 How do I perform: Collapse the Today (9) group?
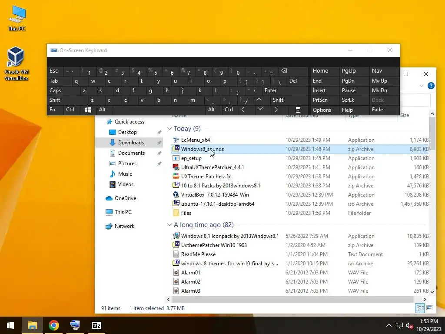(170, 129)
